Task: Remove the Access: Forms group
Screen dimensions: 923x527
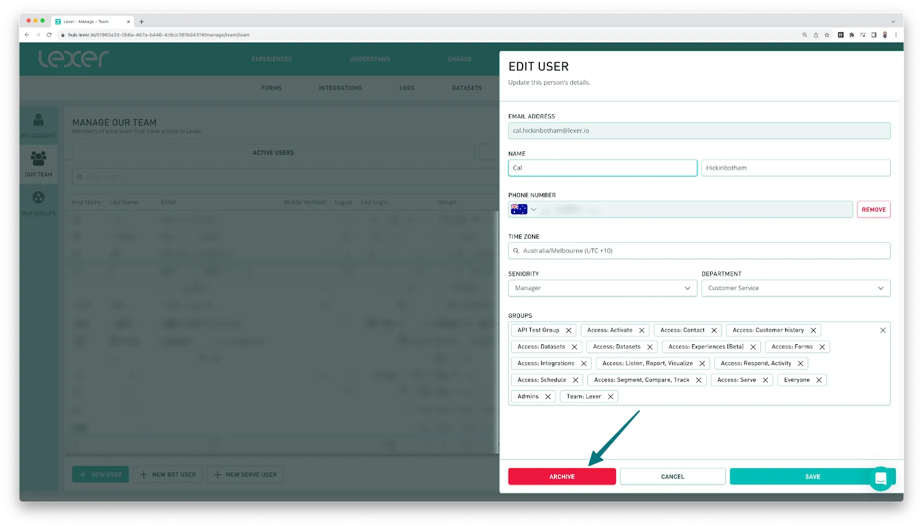Action: tap(822, 347)
